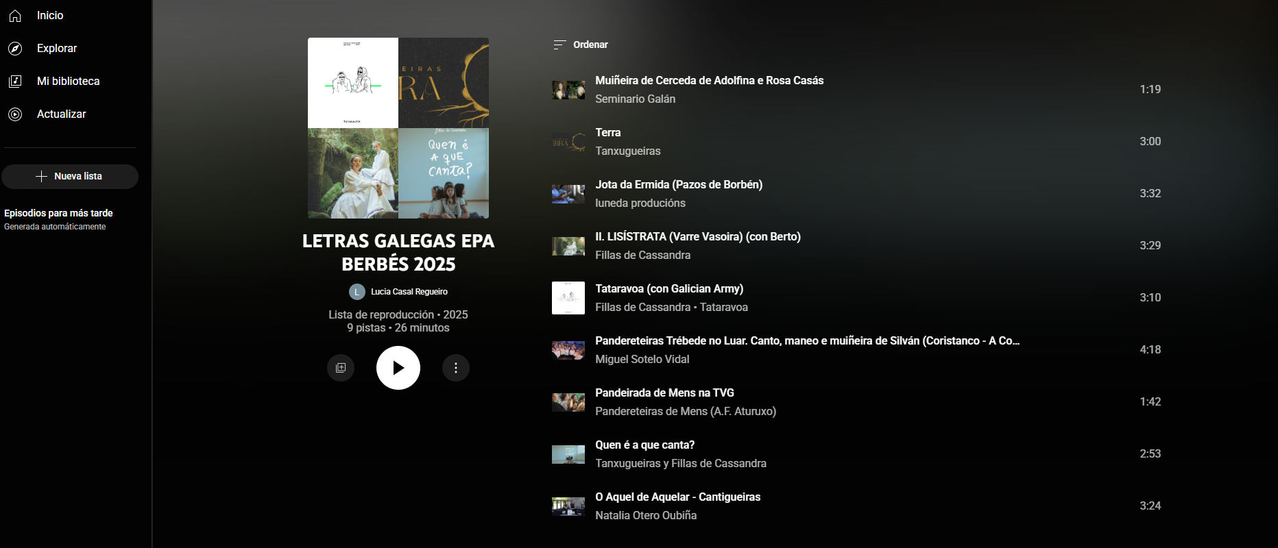
Task: Select O Aquel de Aquelar - Cantigueiras title
Action: (678, 497)
